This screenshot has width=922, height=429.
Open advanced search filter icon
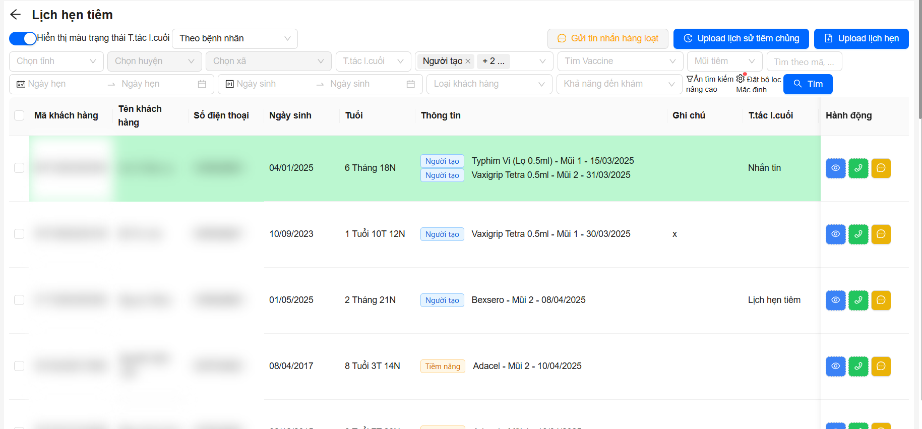[690, 79]
